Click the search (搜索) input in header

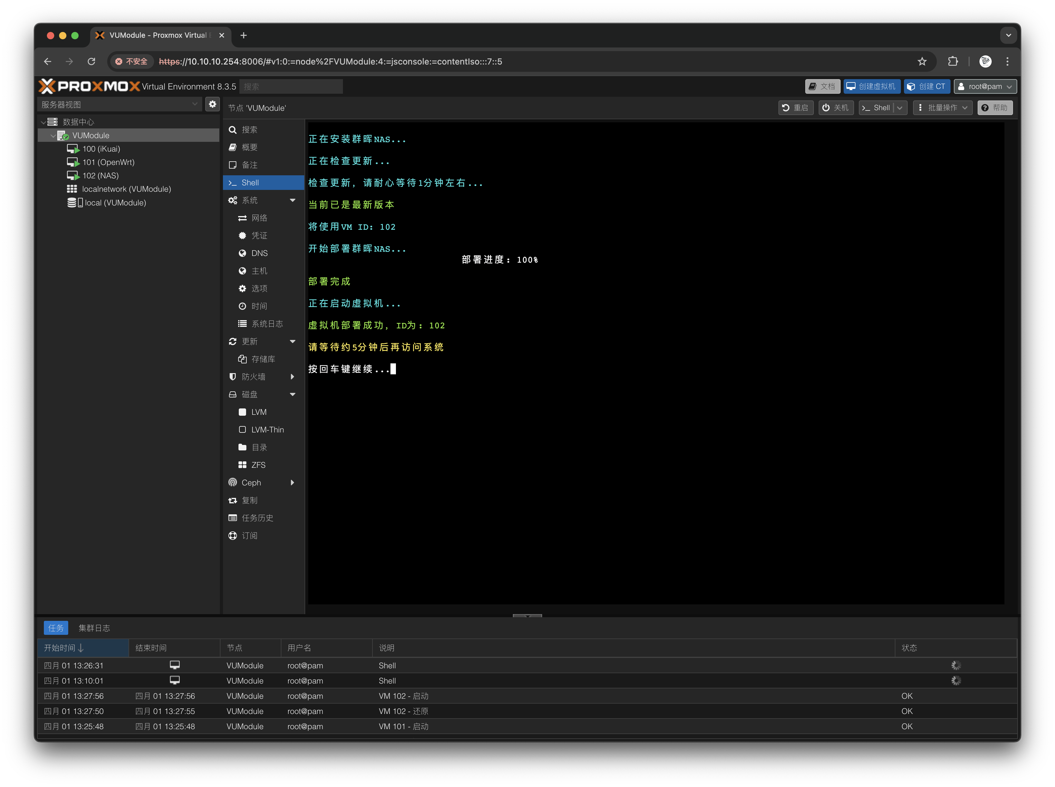[291, 87]
